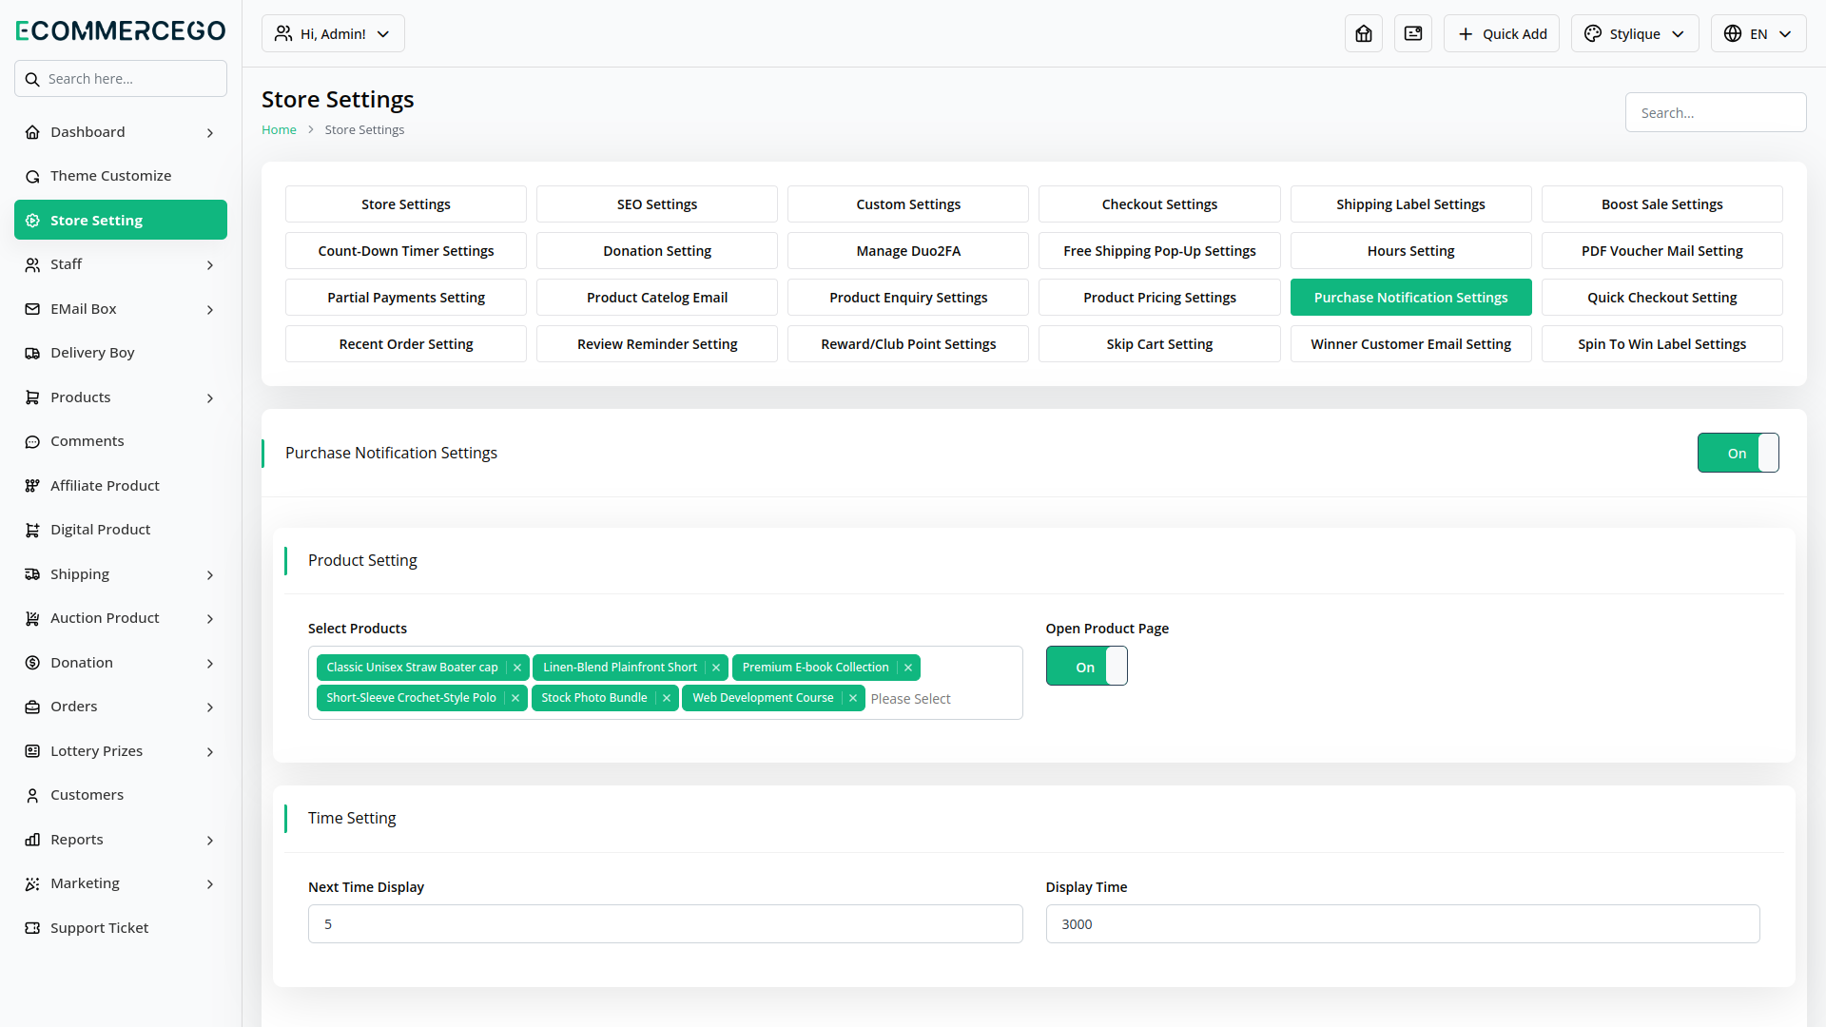1826x1027 pixels.
Task: Remove Linen-Blend Plainfront Short tag
Action: 716,668
